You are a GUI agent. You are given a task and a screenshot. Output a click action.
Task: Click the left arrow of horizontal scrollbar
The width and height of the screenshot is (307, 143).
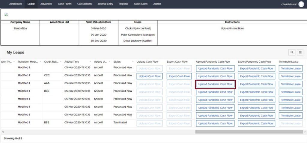click(2, 132)
